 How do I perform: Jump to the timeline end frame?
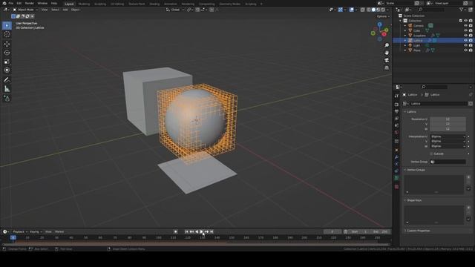point(212,231)
